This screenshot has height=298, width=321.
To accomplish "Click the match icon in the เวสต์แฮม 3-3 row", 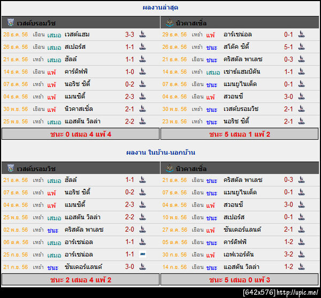I will point(142,34).
